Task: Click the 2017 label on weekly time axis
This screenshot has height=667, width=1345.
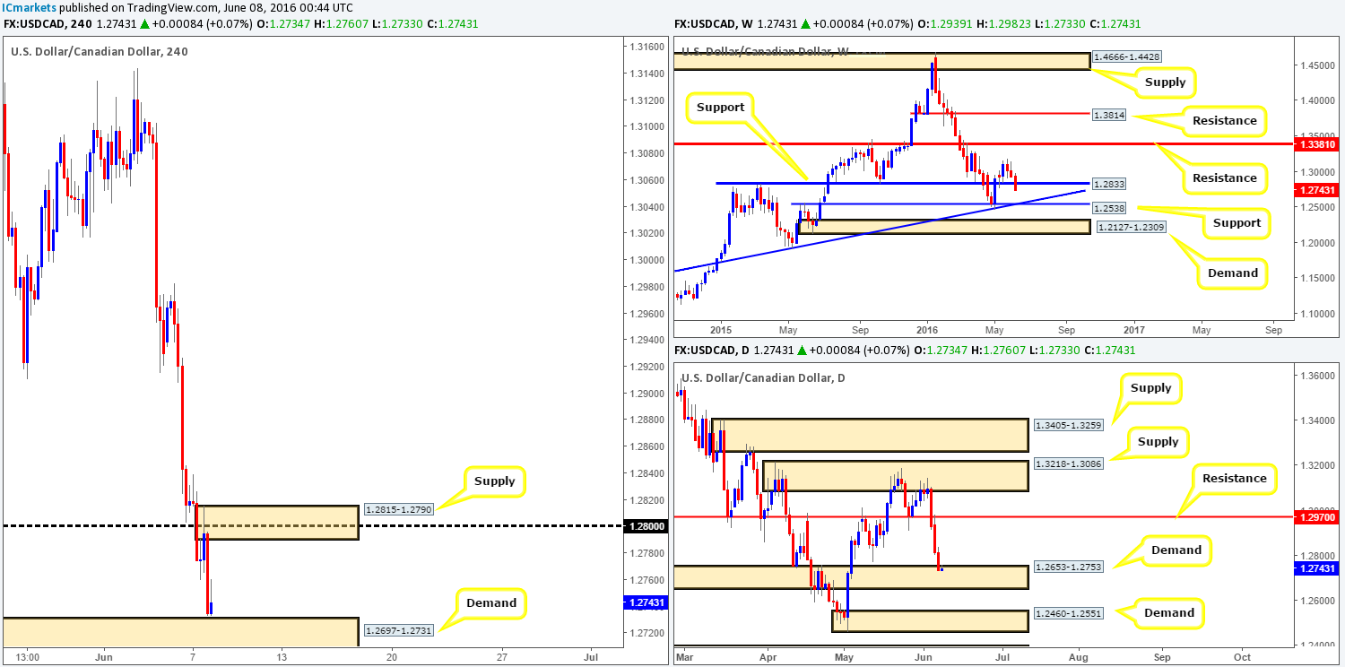Action: click(1132, 330)
